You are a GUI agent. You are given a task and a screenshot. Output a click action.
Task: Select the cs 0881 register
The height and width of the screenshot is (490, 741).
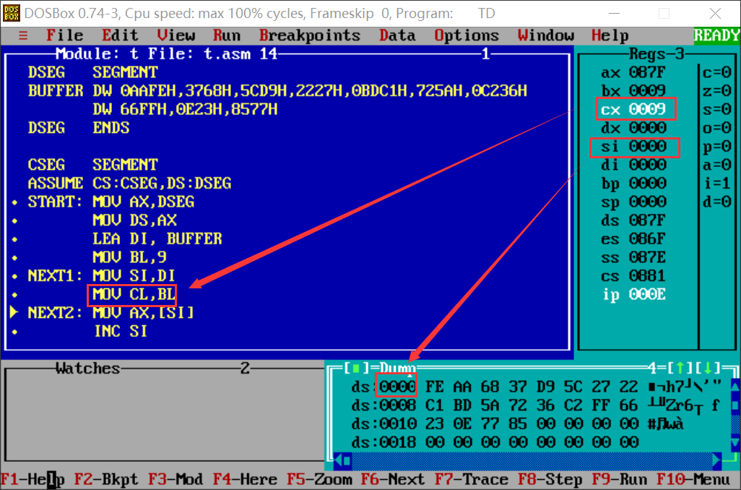pyautogui.click(x=633, y=276)
